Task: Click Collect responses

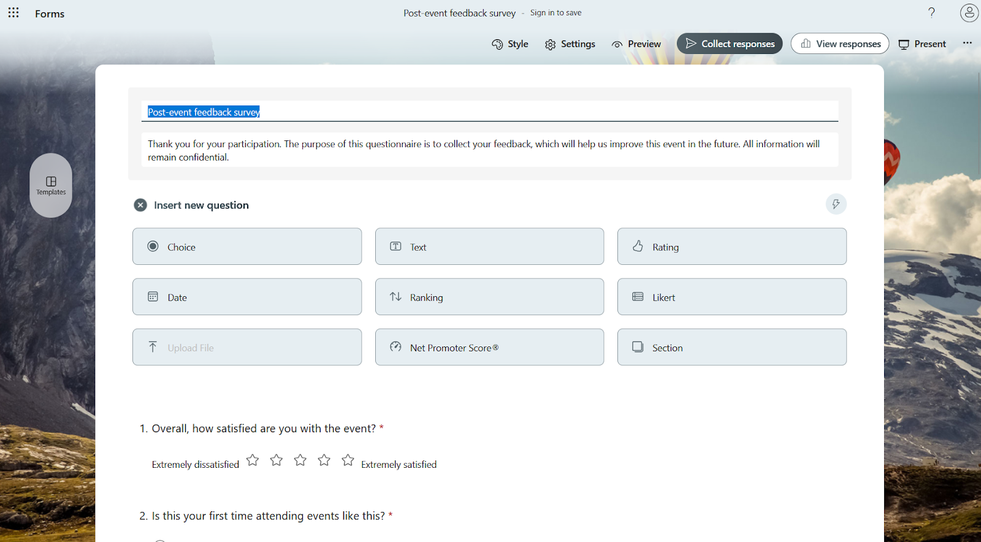Action: point(729,44)
